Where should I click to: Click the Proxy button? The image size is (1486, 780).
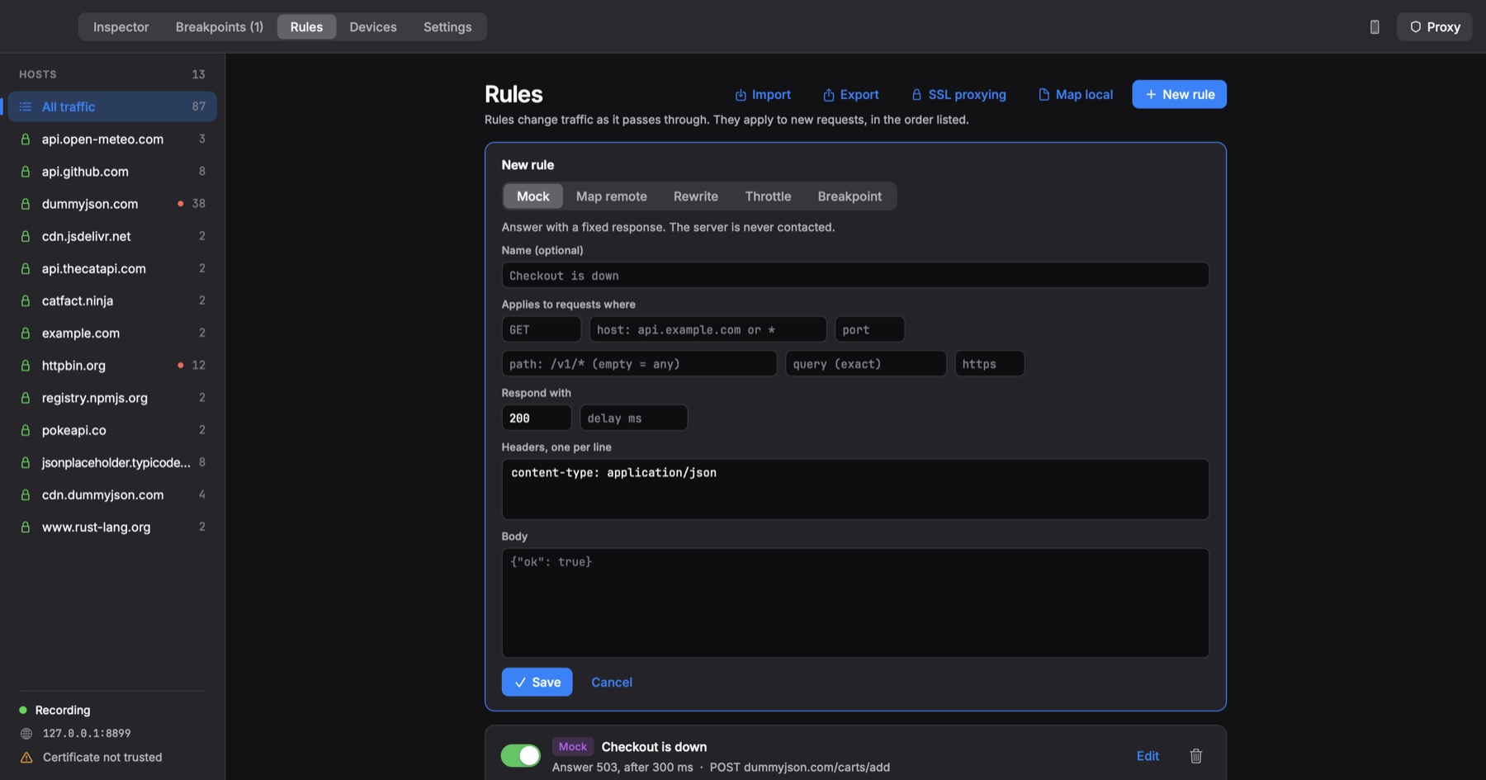[1435, 27]
